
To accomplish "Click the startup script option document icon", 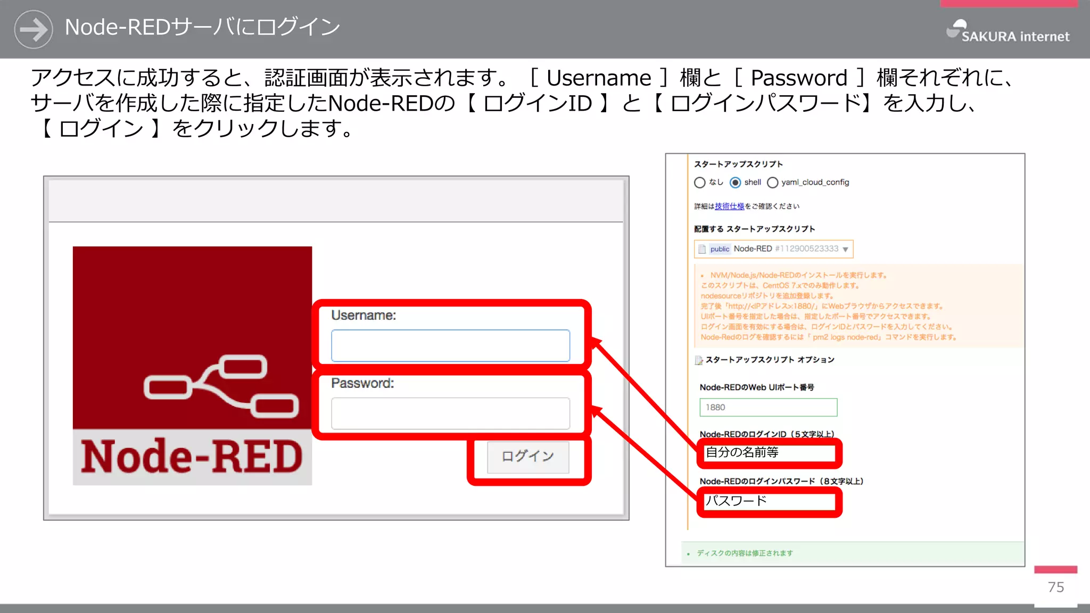I will pyautogui.click(x=699, y=360).
